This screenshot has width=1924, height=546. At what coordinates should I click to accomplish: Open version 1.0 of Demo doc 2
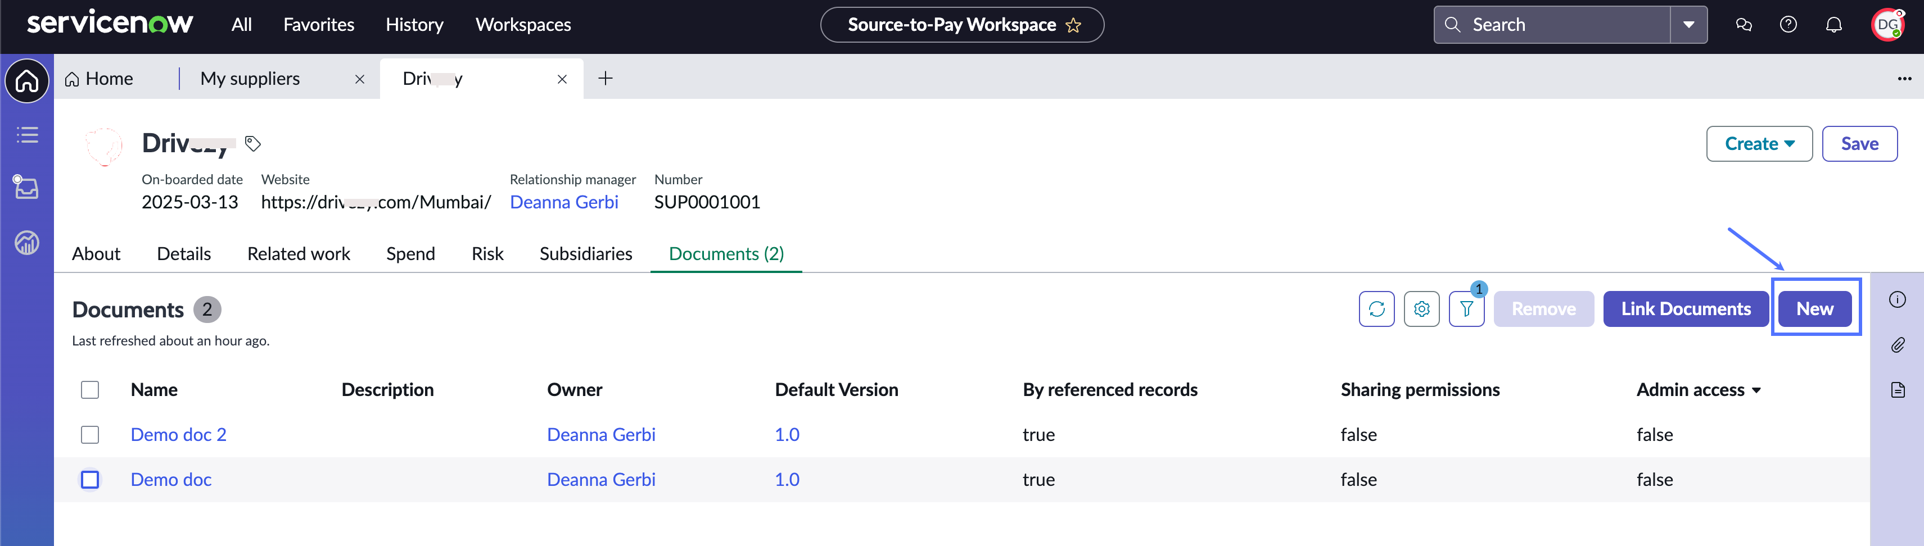coord(787,434)
